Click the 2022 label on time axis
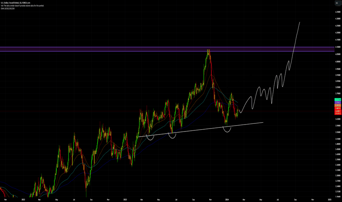Image resolution: width=342 pixels, height=202 pixels. tap(23, 199)
